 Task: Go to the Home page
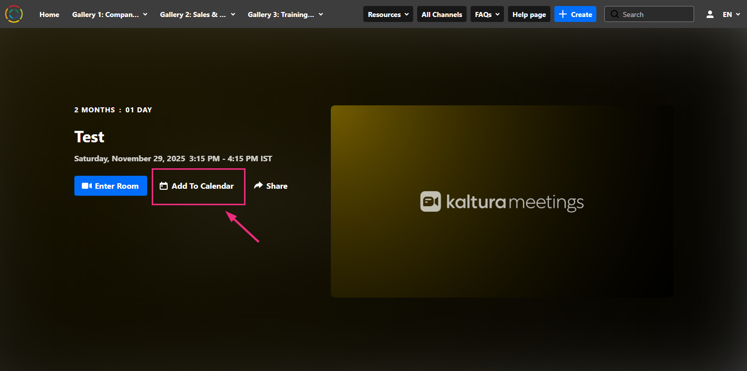click(49, 14)
